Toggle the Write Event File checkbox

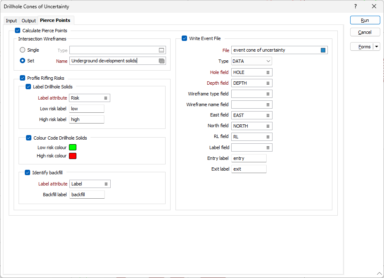(x=184, y=38)
